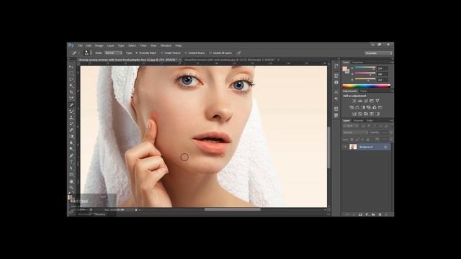Select the Zoom tool
The height and width of the screenshot is (259, 461).
click(x=71, y=188)
